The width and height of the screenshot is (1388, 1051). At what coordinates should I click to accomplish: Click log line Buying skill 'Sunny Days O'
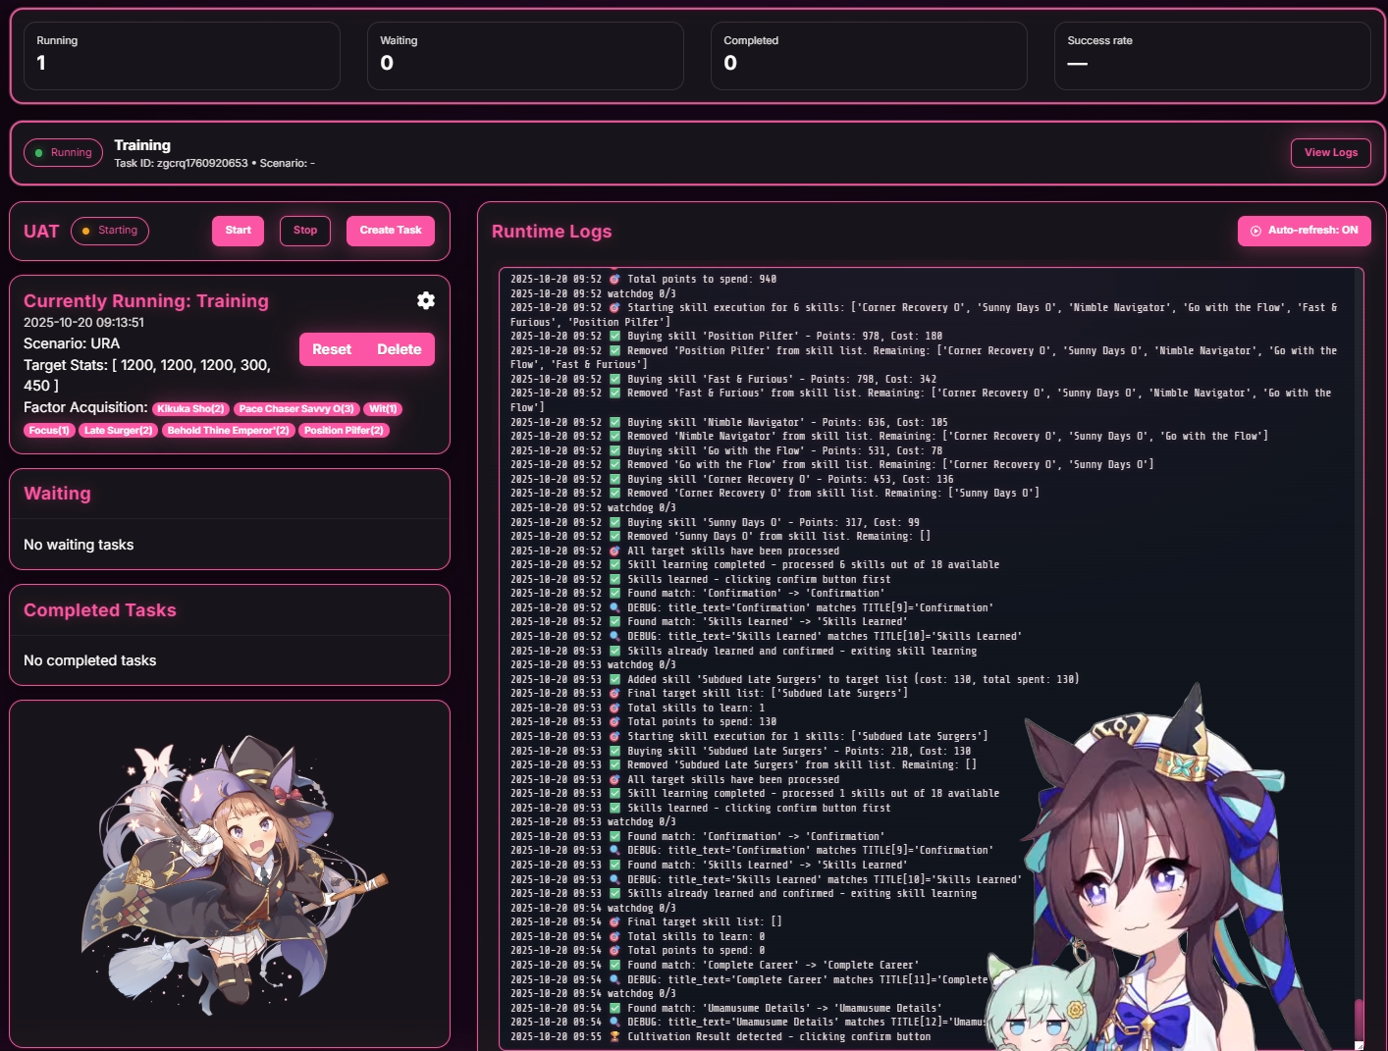tap(715, 523)
